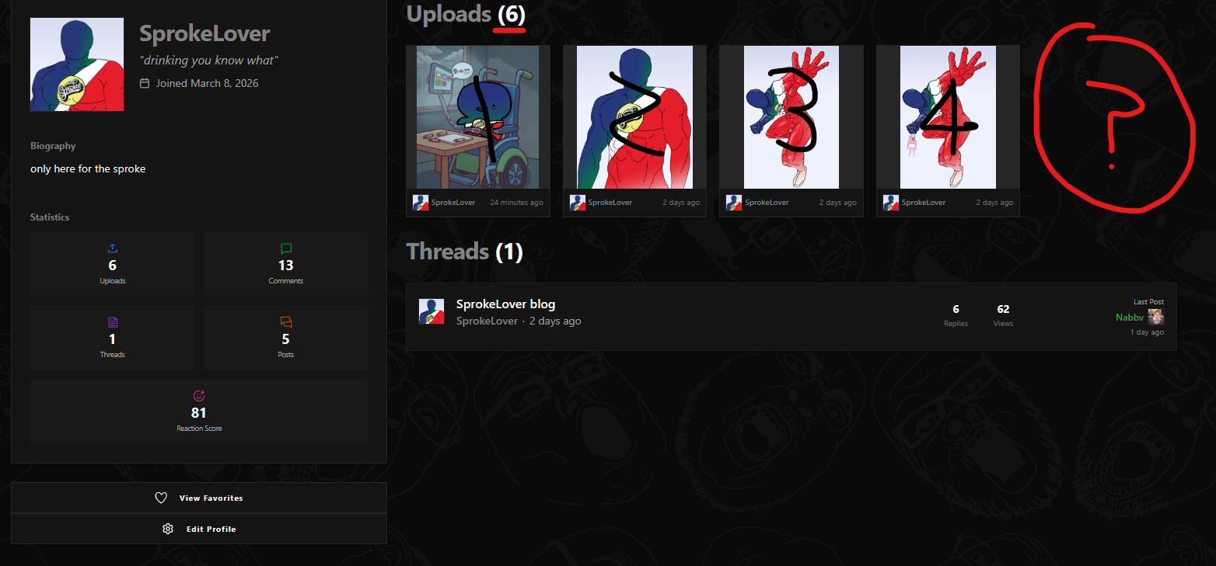Screen dimensions: 1216x566
Task: Click the View Favorites button
Action: [x=199, y=498]
